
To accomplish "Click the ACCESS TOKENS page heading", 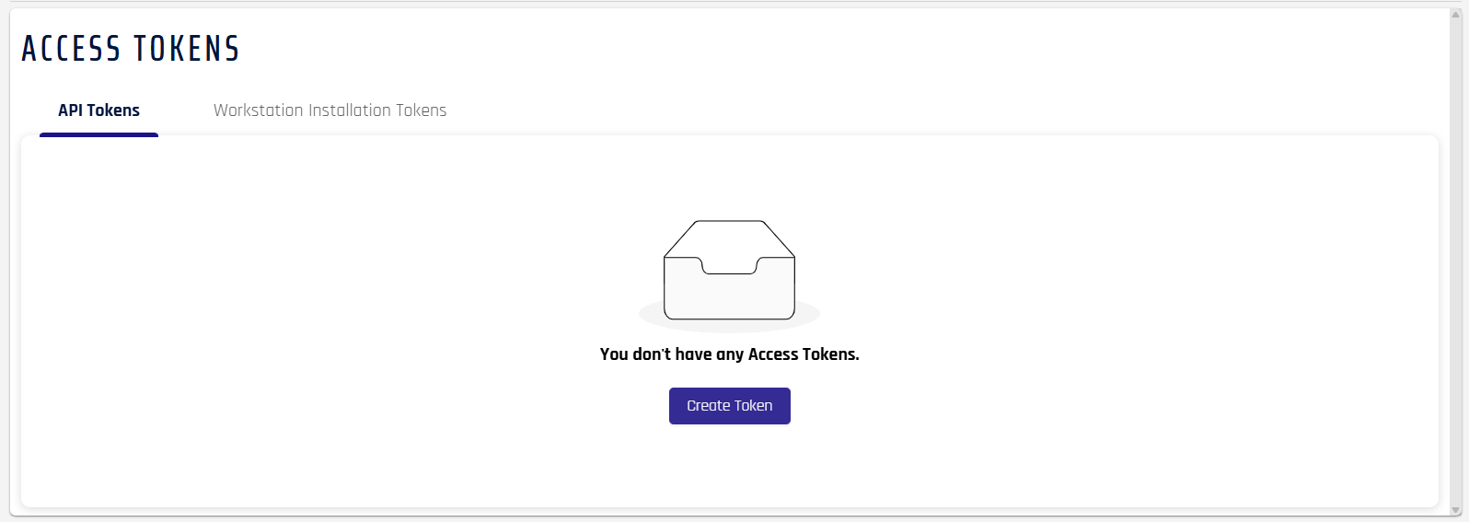I will click(x=130, y=49).
